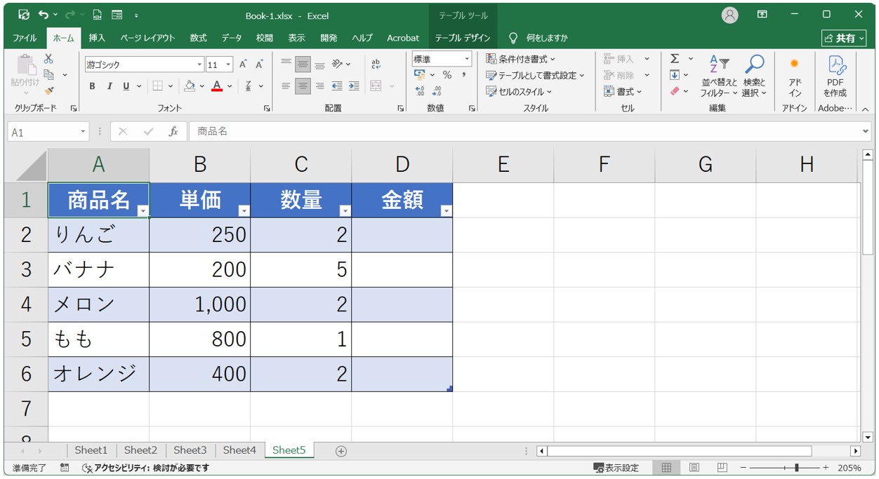The height and width of the screenshot is (479, 879).
Task: Toggle right align text button
Action: point(319,86)
